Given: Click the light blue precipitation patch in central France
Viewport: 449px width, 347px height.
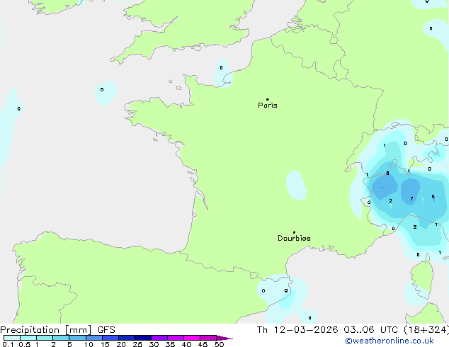Looking at the screenshot, I should (x=296, y=186).
